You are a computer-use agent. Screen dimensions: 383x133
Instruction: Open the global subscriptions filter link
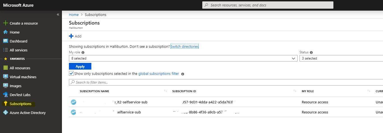point(159,74)
